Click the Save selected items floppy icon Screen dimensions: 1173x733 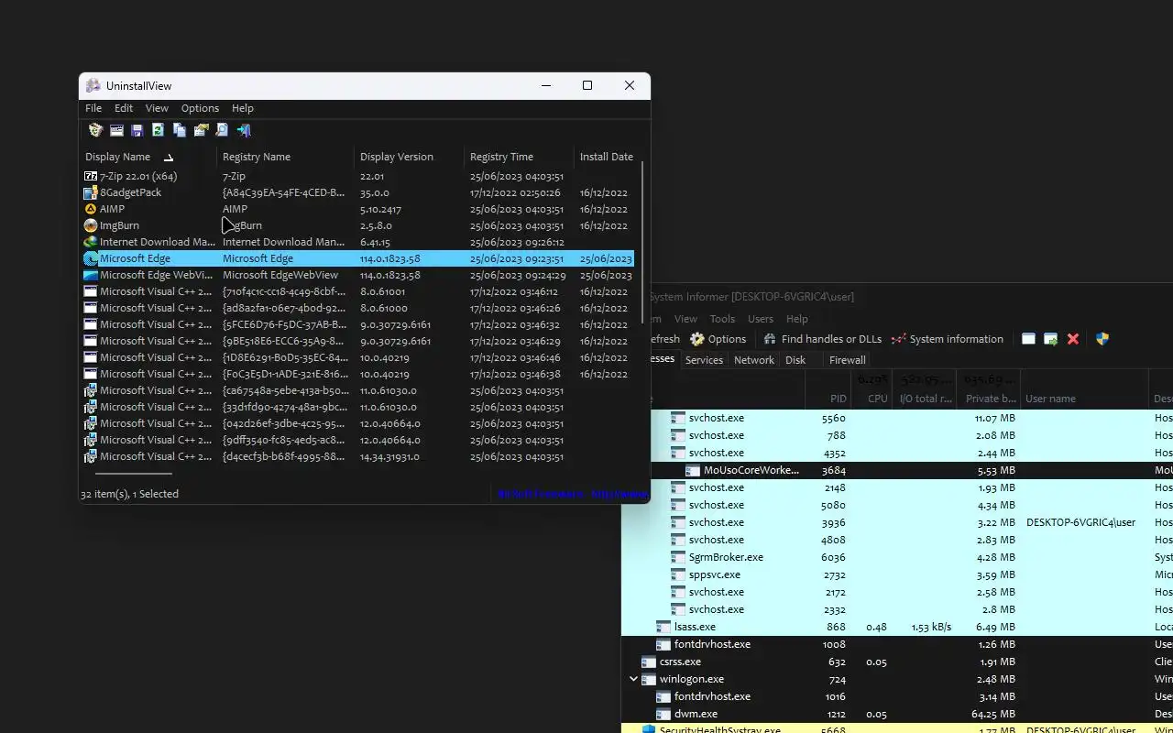[137, 130]
